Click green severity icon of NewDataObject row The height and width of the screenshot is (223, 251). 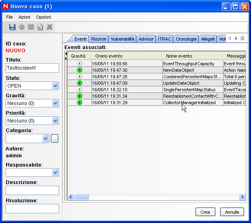(79, 70)
